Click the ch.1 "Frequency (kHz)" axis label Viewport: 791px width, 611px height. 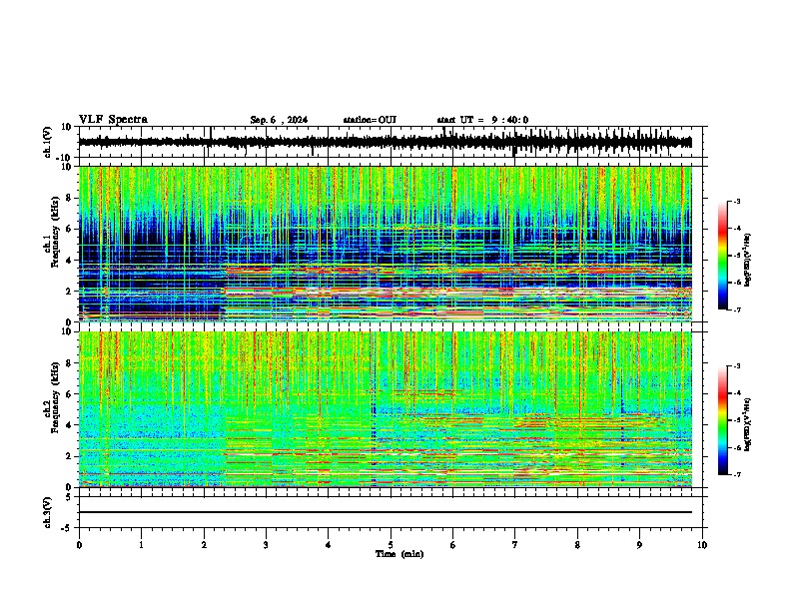click(x=55, y=233)
